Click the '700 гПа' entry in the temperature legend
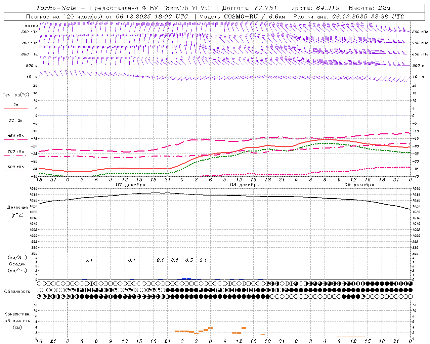Image resolution: width=430 pixels, height=344 pixels. pos(16,152)
